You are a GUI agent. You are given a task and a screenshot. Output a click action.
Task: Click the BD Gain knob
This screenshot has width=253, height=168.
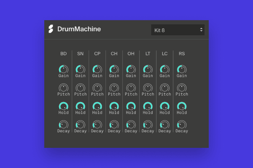(63, 69)
